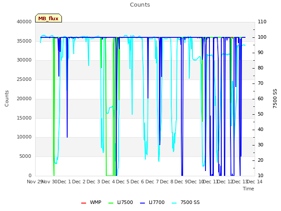
Task: Click the Dec 4 date tick
Action: [x=108, y=182]
